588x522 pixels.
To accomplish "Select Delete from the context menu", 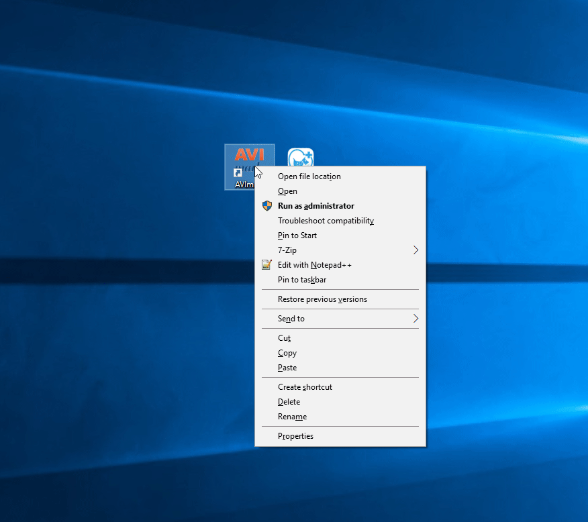I will [340, 402].
